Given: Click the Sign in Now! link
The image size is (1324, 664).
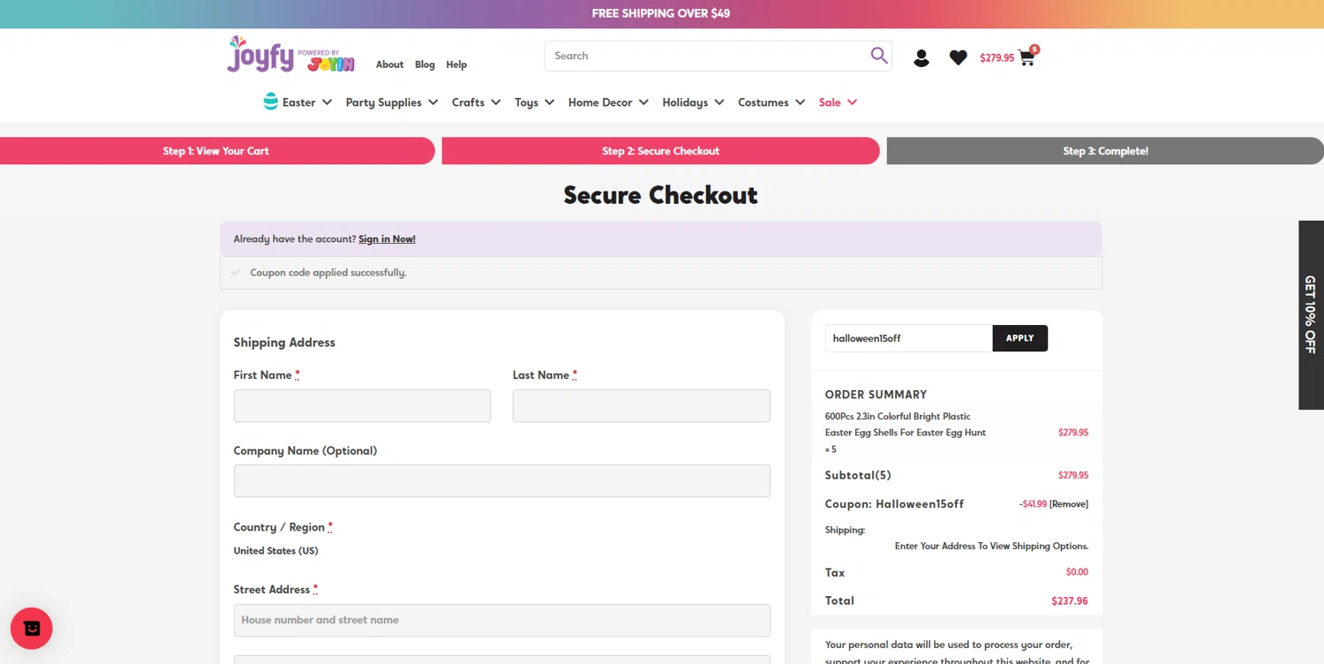Looking at the screenshot, I should click(x=387, y=239).
